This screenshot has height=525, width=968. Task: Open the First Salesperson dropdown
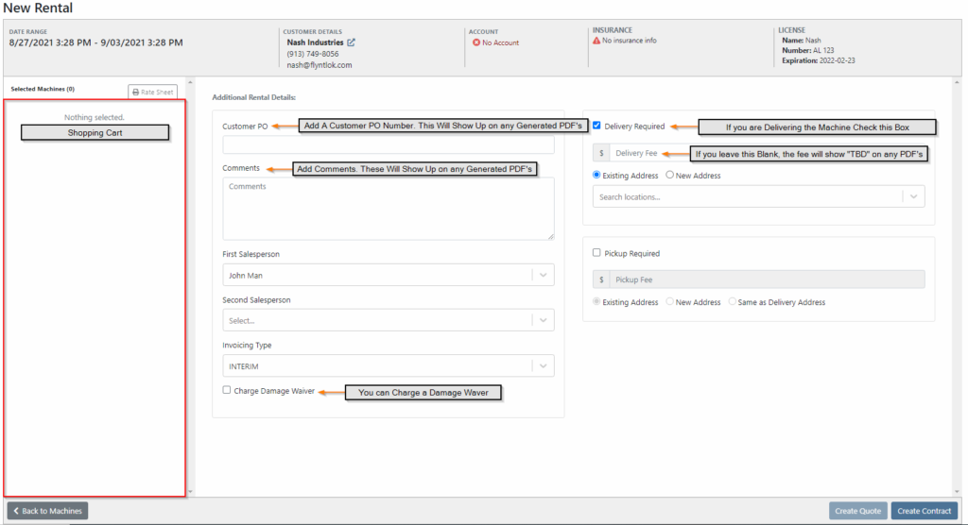[389, 275]
